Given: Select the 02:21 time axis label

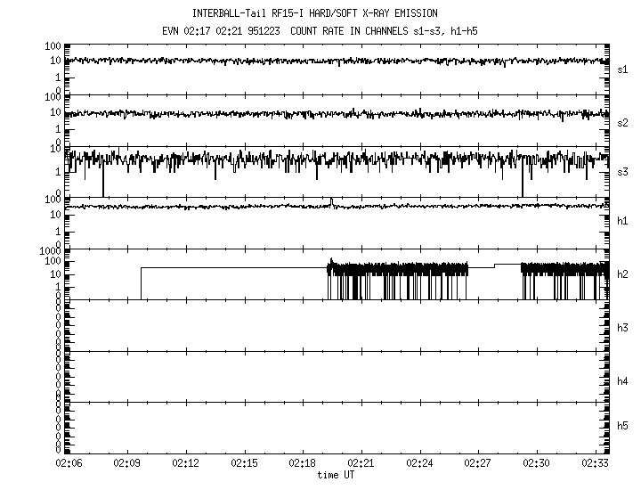Looking at the screenshot, I should click(361, 464).
